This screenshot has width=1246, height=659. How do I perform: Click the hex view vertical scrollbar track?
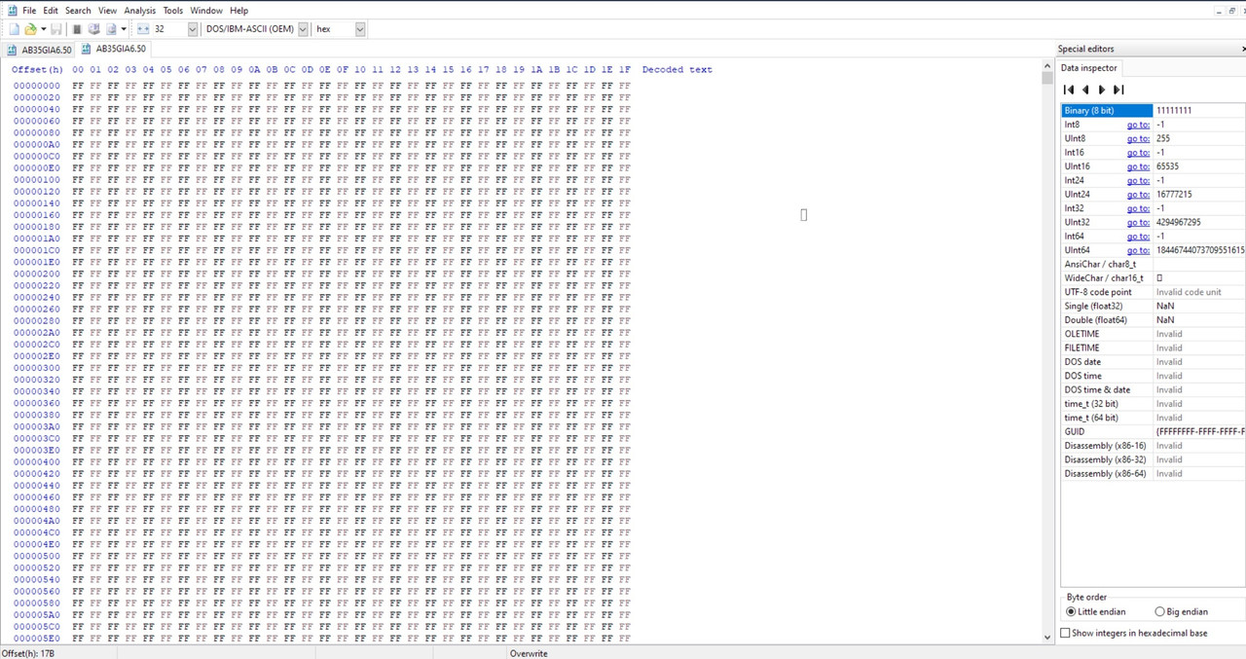coord(1047,360)
